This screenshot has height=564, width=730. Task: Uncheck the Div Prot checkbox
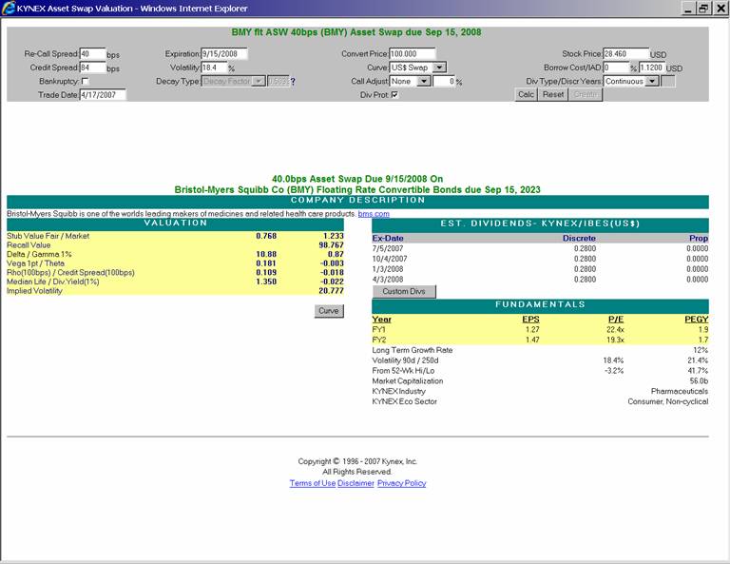click(x=394, y=94)
